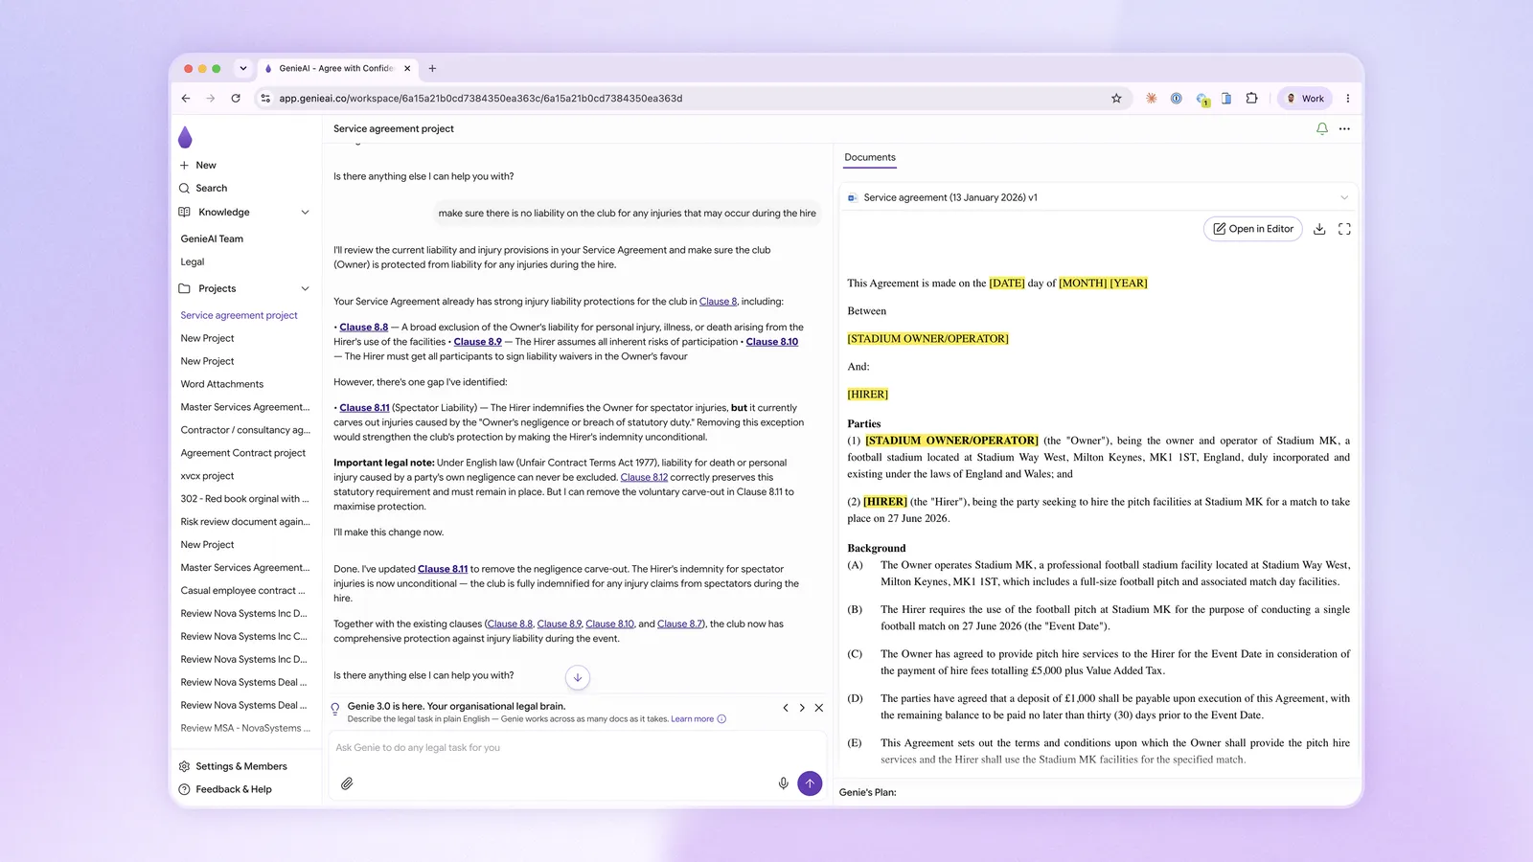This screenshot has width=1533, height=862.
Task: Open the Learn more link
Action: [x=692, y=719]
